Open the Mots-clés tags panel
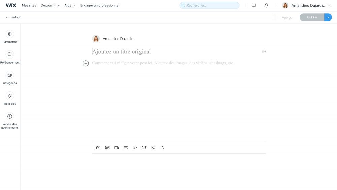The image size is (337, 190). click(x=10, y=96)
